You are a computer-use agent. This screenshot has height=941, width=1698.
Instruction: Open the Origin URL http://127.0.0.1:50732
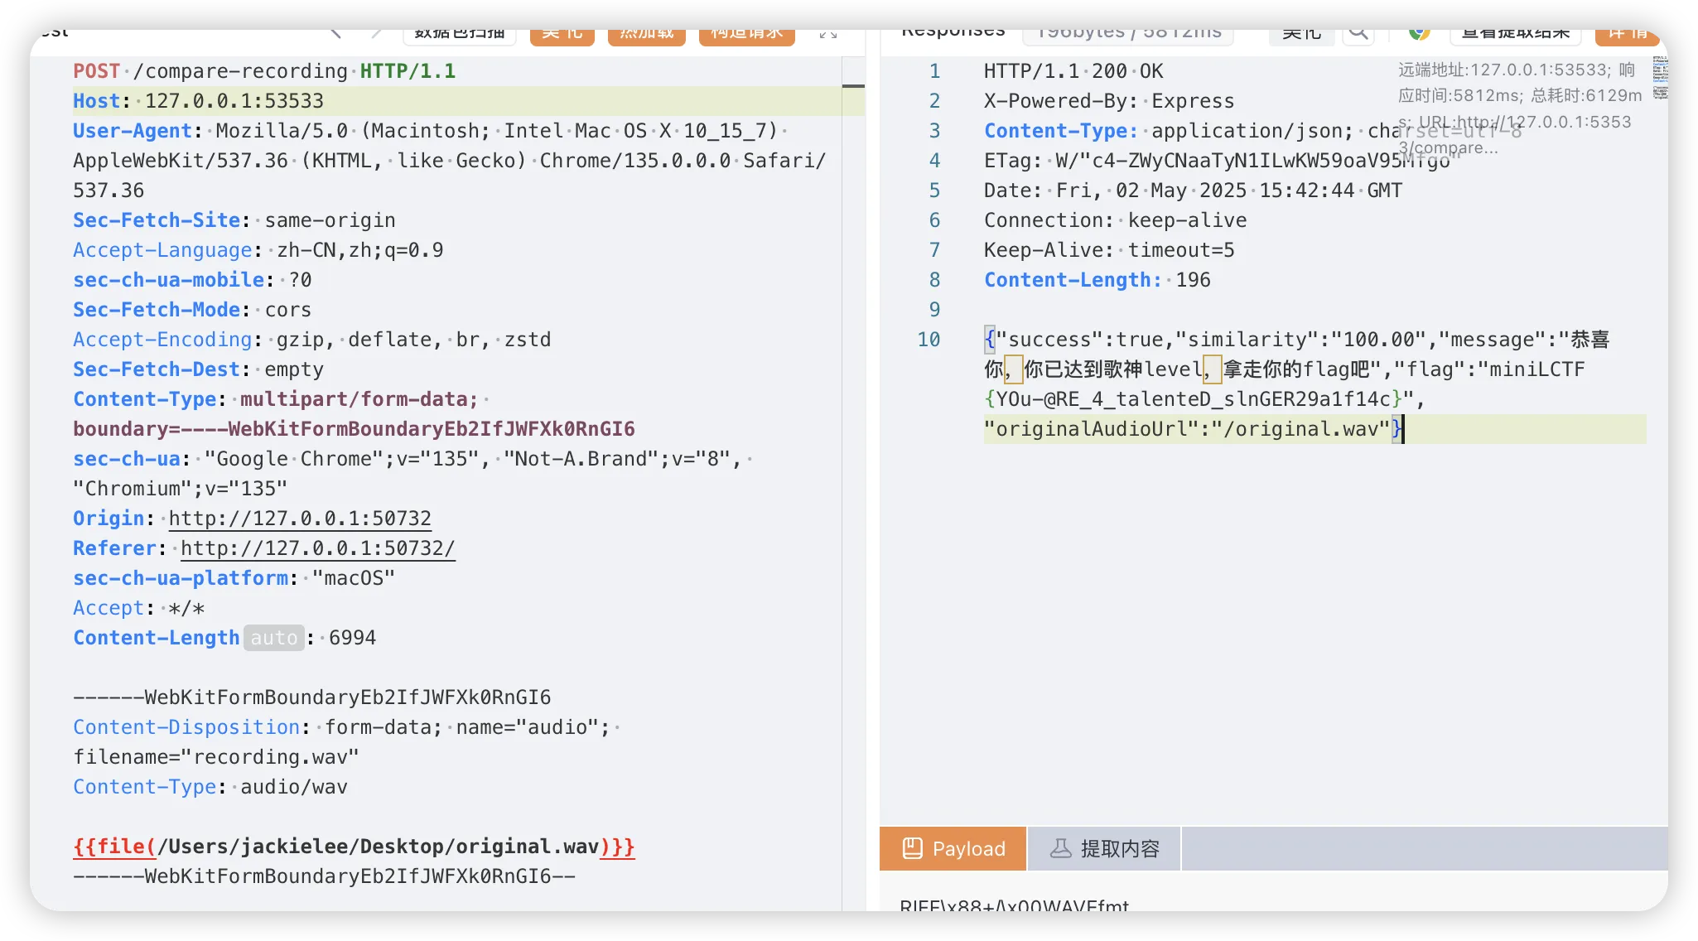(x=300, y=519)
